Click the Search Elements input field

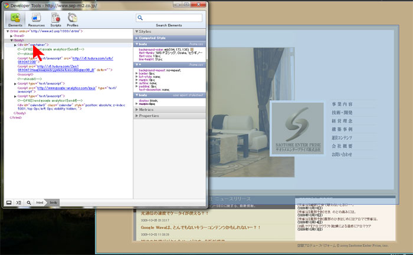[x=169, y=18]
